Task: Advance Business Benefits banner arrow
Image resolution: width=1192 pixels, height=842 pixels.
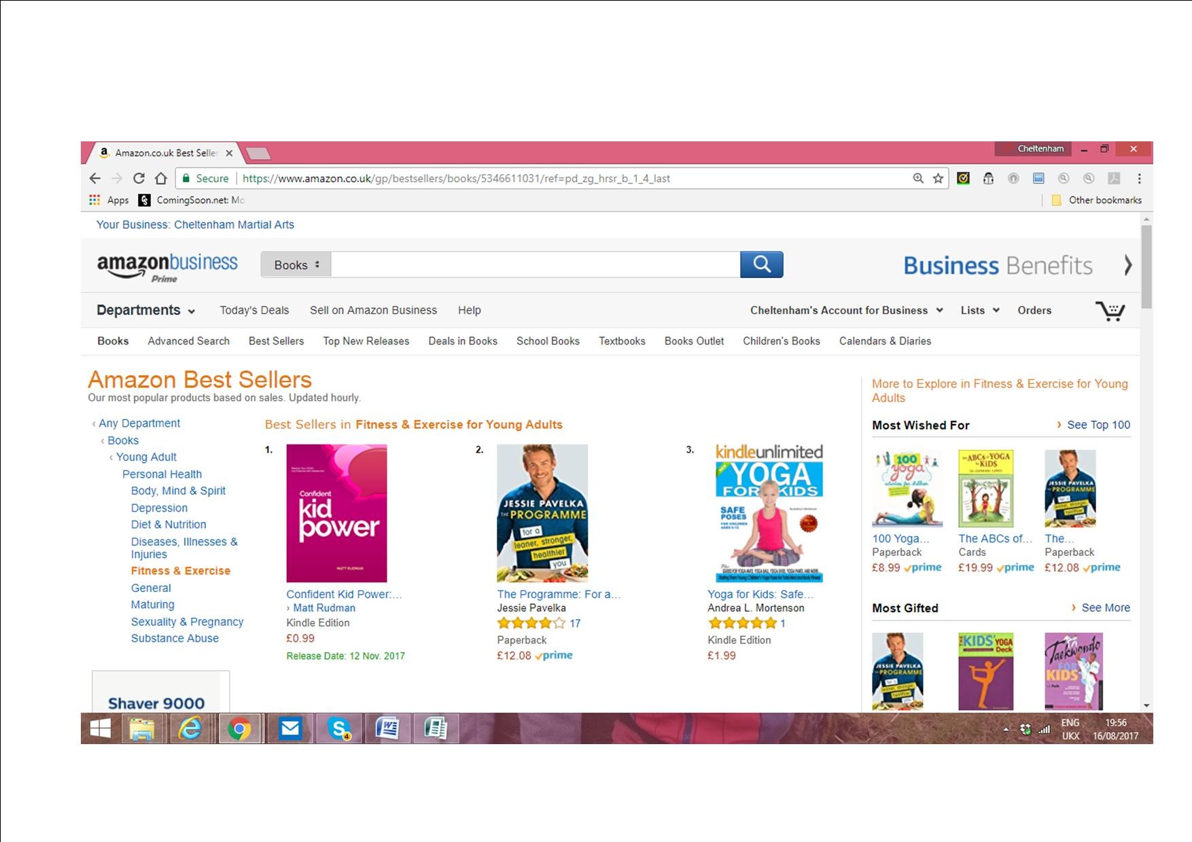Action: (x=1127, y=265)
